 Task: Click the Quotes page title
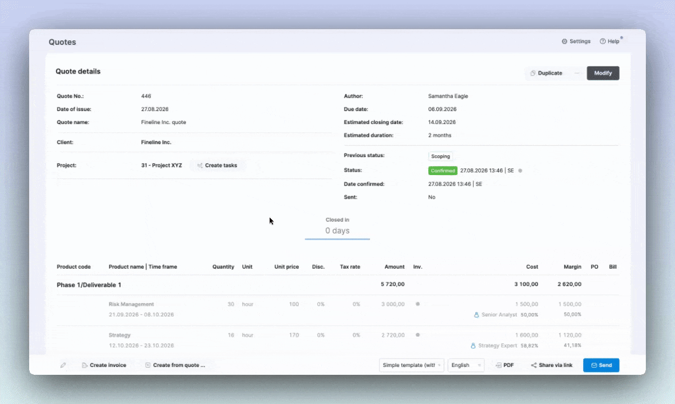point(62,42)
